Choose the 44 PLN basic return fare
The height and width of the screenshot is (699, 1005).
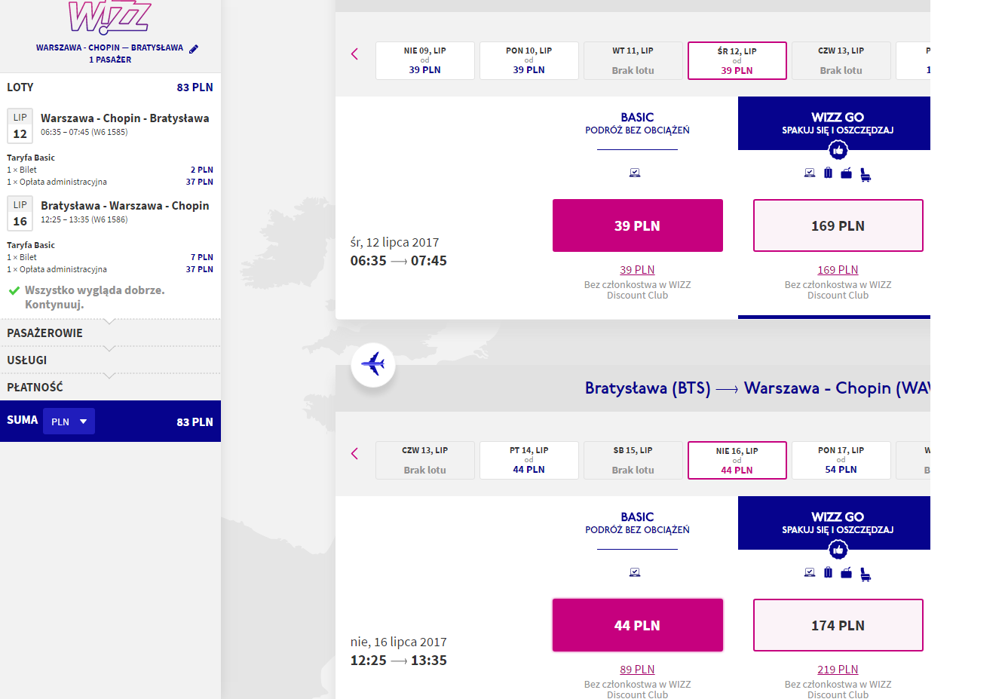[638, 625]
